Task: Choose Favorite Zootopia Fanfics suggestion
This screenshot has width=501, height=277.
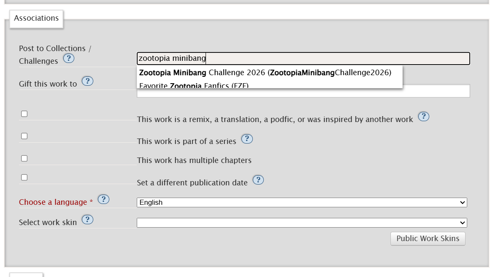Action: pos(194,86)
